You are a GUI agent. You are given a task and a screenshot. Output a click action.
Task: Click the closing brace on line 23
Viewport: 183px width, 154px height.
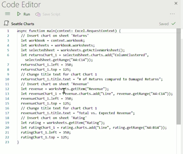tap(18, 142)
